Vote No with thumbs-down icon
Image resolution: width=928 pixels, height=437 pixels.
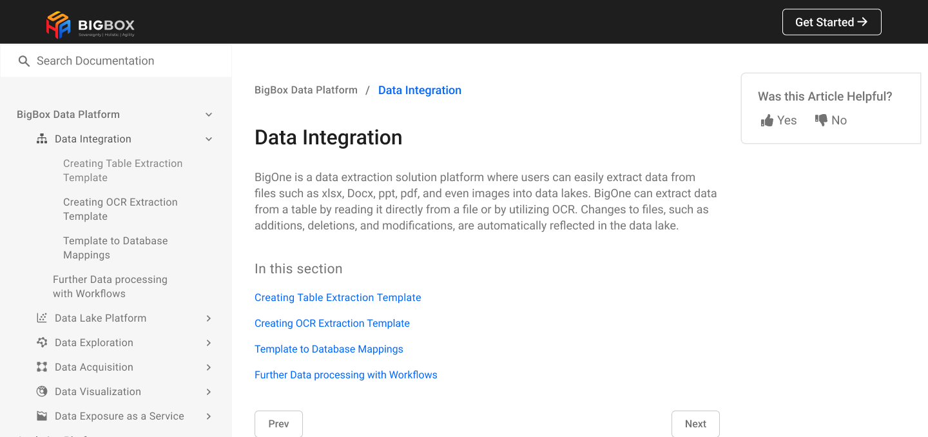click(x=821, y=120)
